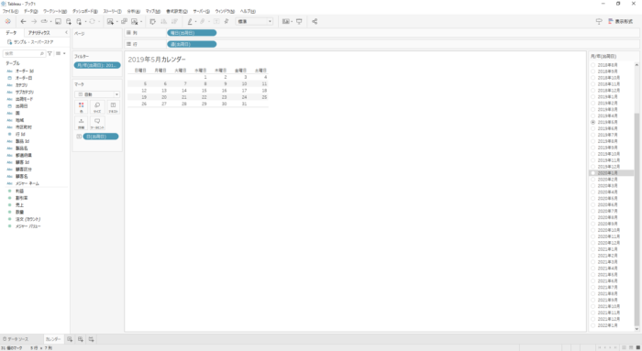Image resolution: width=642 pixels, height=351 pixels.
Task: Select the 2020年1月 radio option
Action: [x=592, y=173]
